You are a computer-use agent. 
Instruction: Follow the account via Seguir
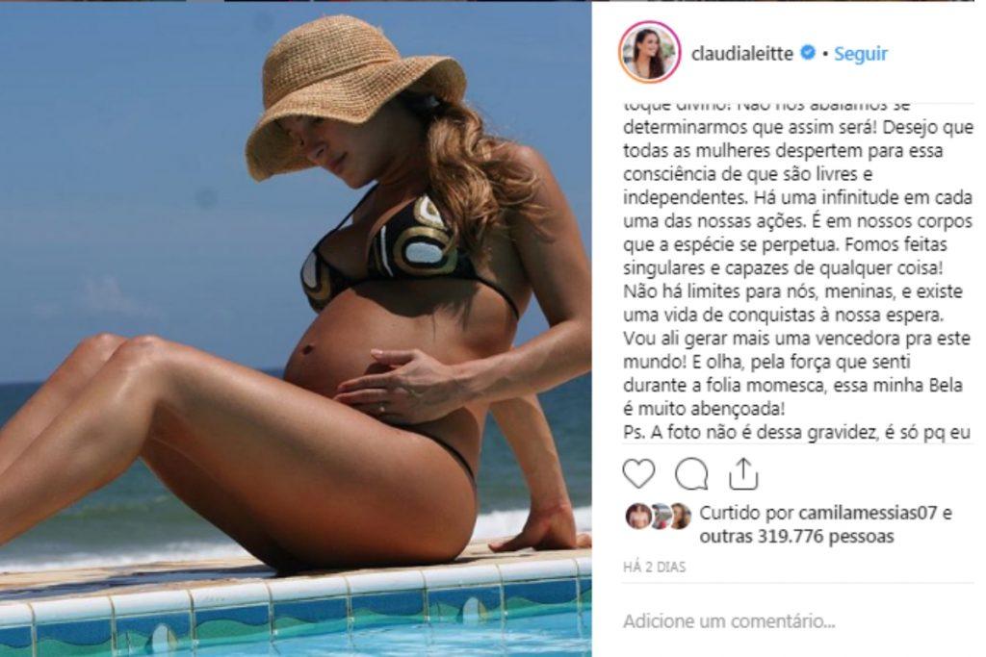coord(860,54)
